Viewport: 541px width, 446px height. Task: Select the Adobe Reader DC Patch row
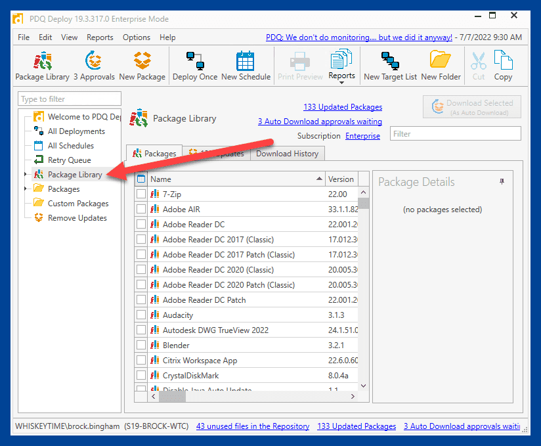[x=246, y=300]
